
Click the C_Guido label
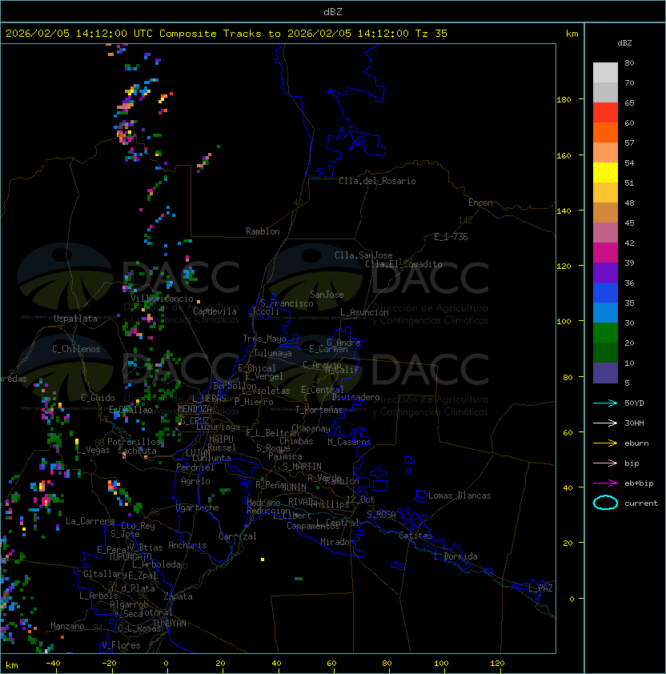(x=98, y=398)
